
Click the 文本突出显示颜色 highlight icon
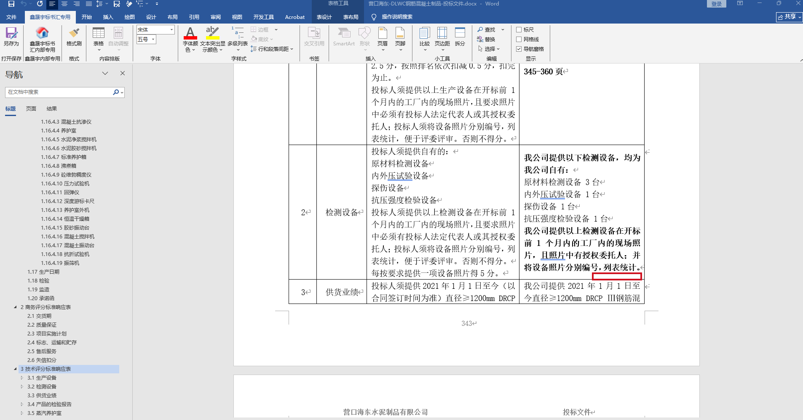point(212,33)
